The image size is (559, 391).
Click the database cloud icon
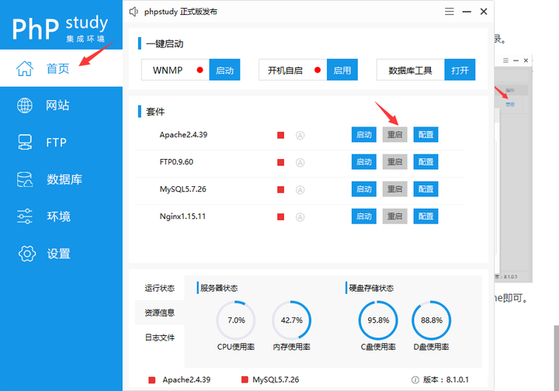click(25, 179)
